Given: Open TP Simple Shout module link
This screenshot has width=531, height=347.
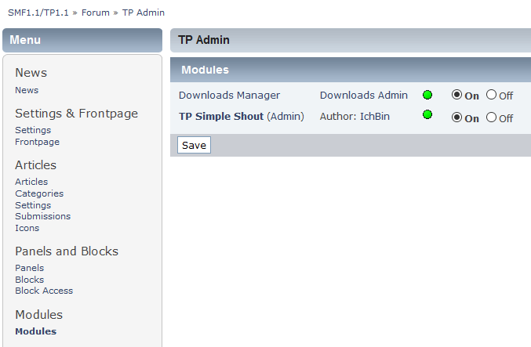Looking at the screenshot, I should click(x=220, y=117).
